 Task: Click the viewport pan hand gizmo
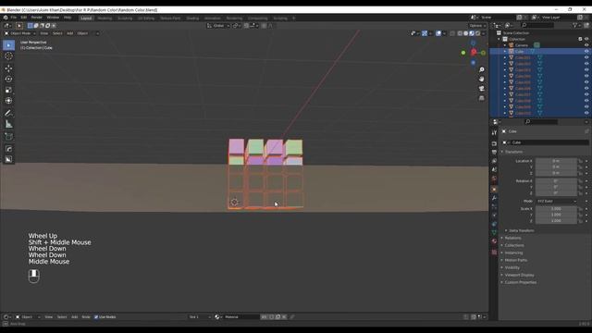click(x=481, y=80)
